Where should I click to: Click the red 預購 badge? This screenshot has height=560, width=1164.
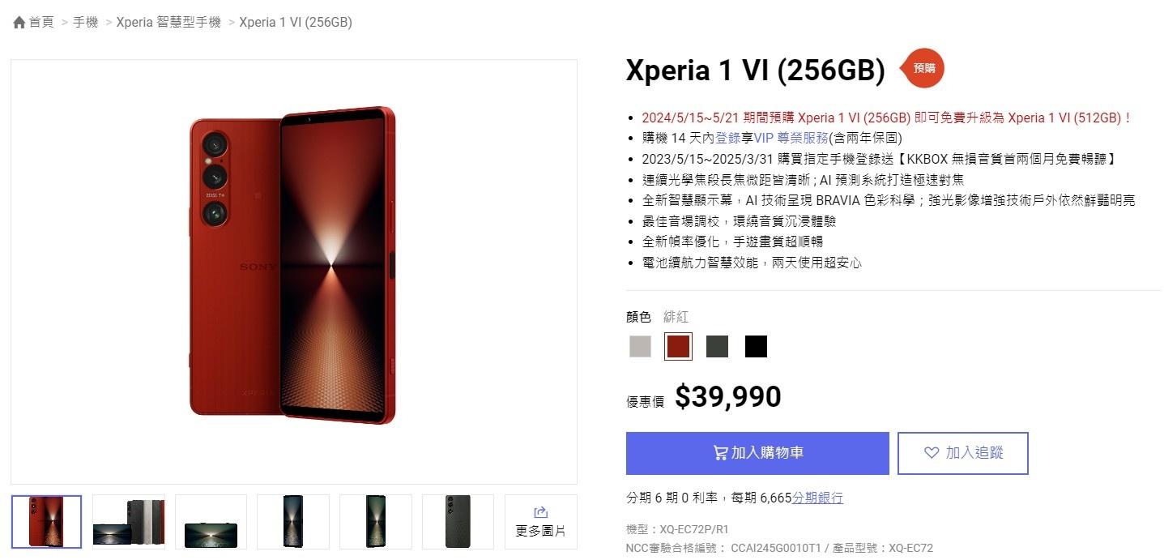tap(923, 69)
